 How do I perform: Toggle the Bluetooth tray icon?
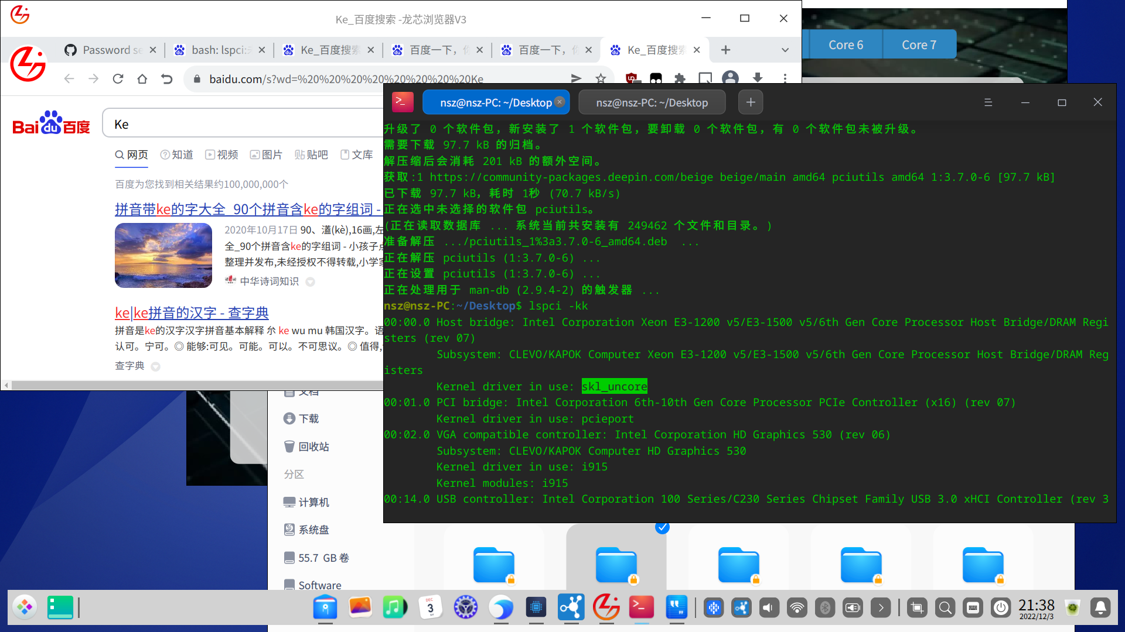click(x=825, y=608)
